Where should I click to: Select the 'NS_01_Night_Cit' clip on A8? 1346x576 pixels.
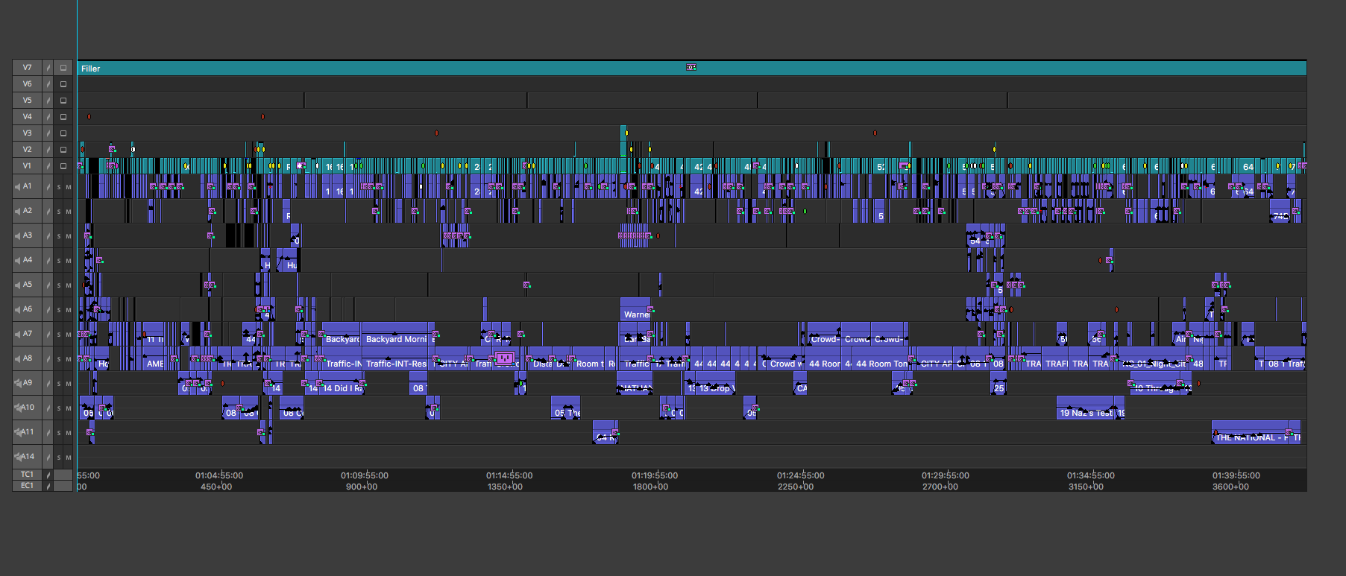[1153, 358]
